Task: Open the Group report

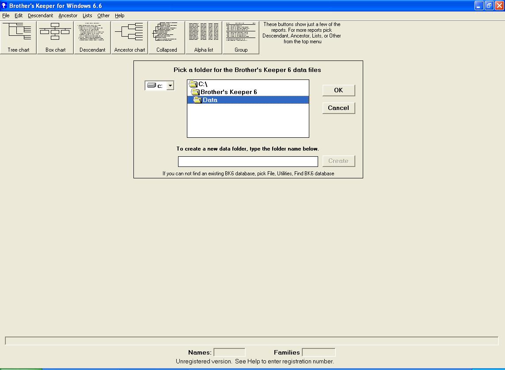Action: [241, 38]
